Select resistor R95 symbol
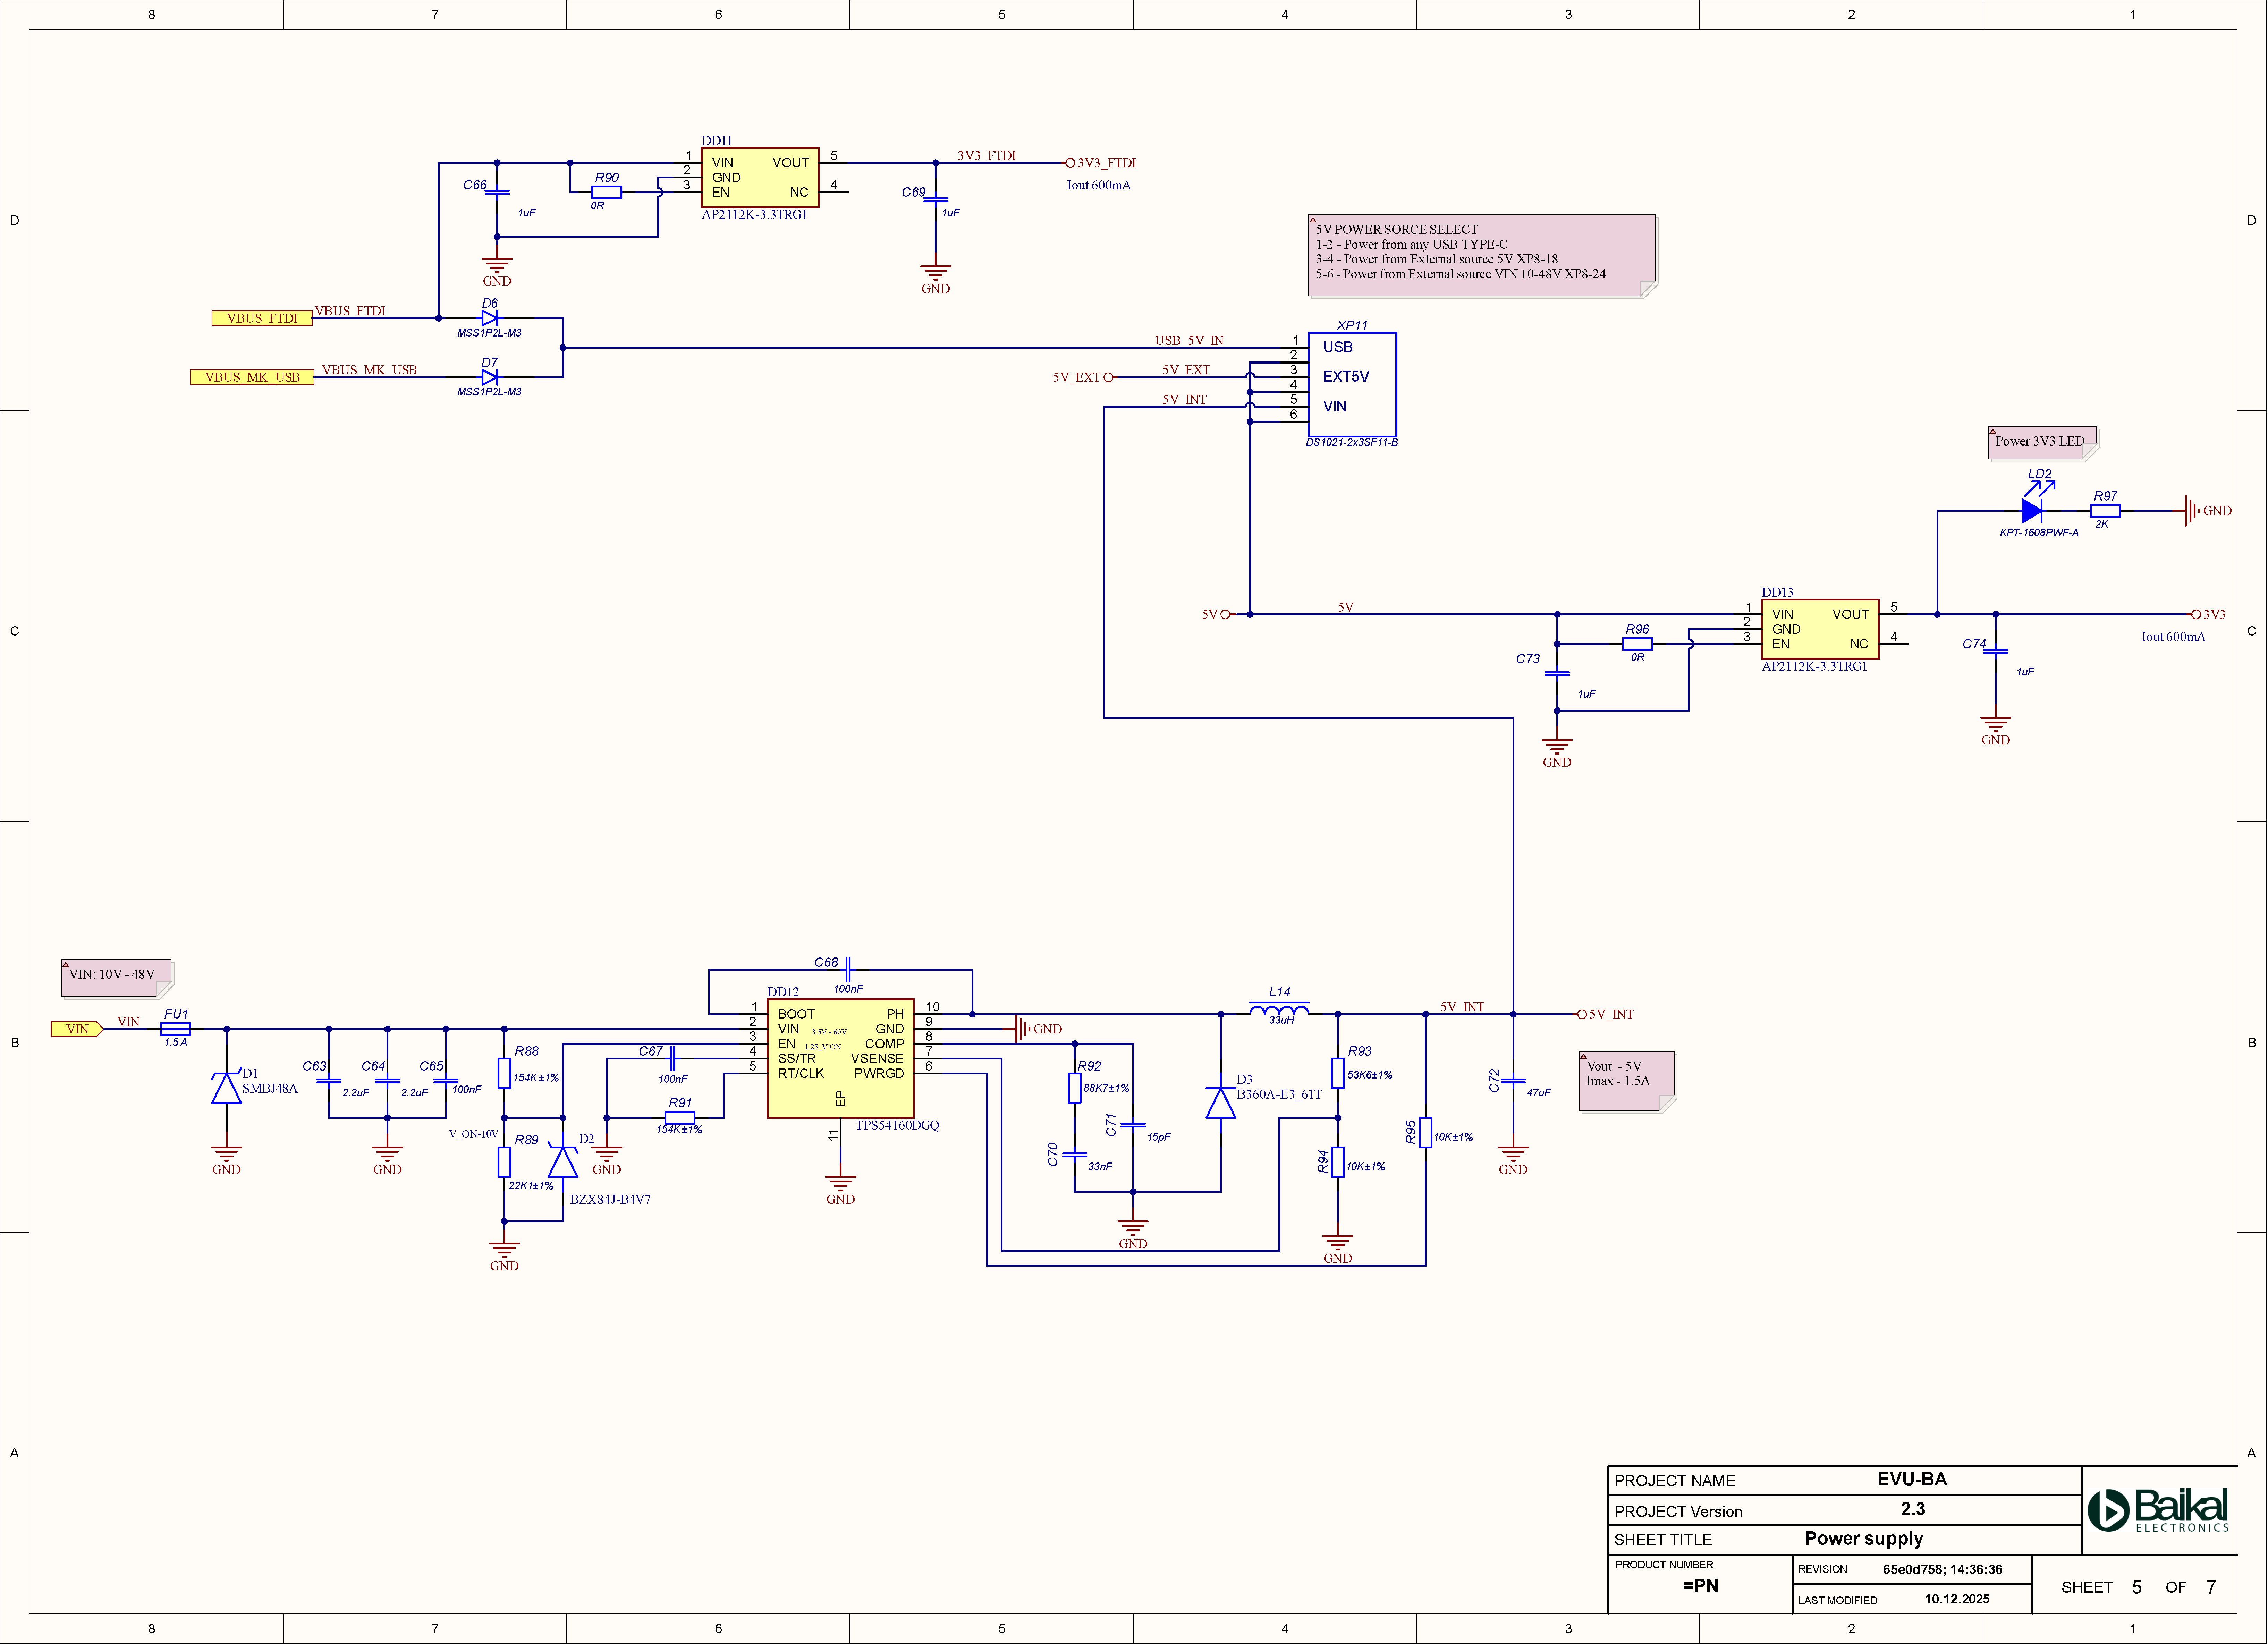 1425,1132
